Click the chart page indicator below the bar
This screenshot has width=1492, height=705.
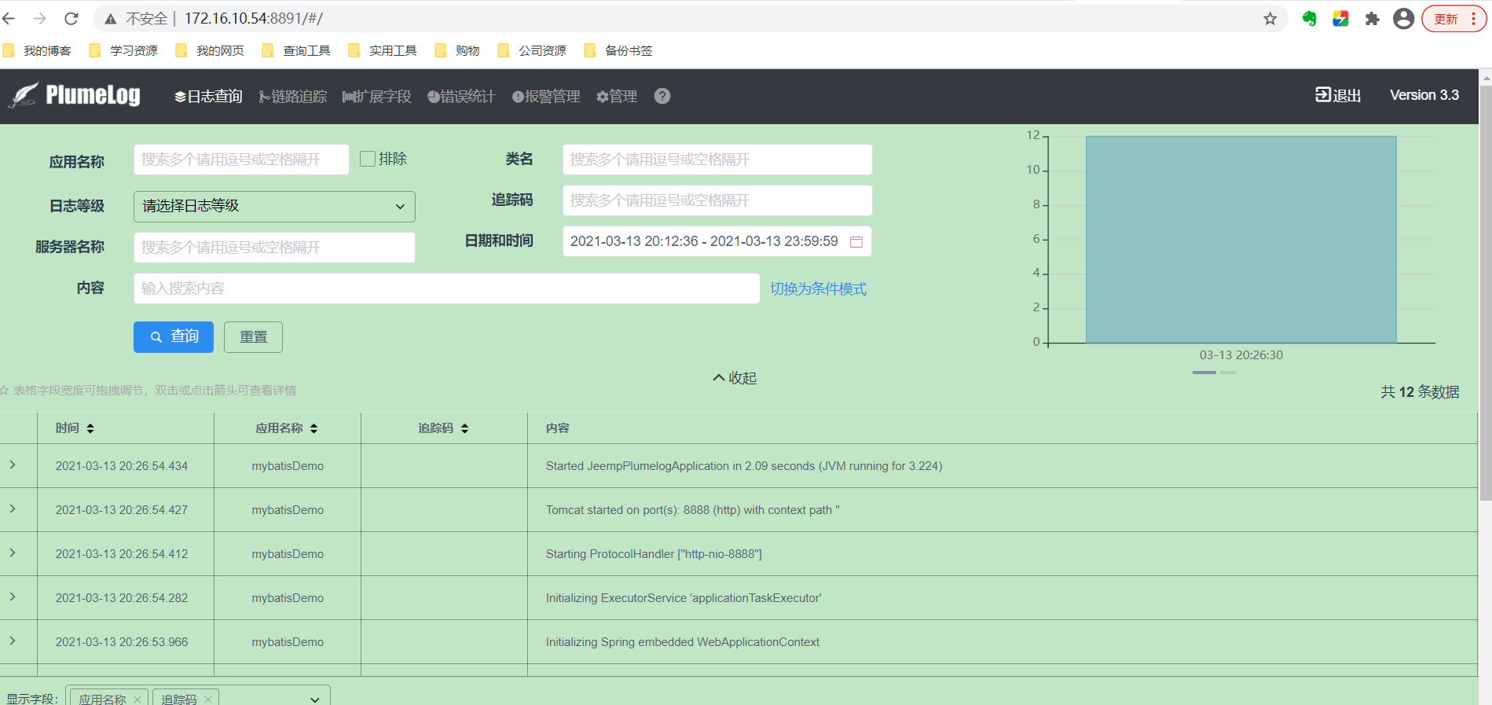pos(1214,373)
